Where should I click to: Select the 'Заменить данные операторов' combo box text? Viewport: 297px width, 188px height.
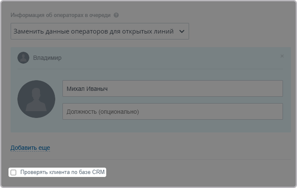(x=93, y=31)
